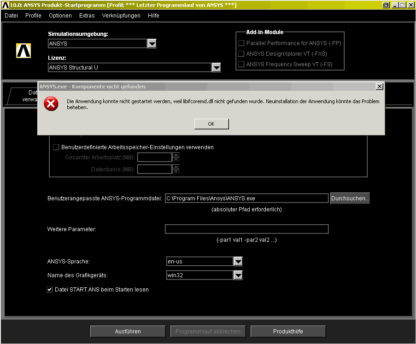416x344 pixels.
Task: Click the yellow ANSYS logo beside Simulationsumgebung
Action: pos(23,50)
